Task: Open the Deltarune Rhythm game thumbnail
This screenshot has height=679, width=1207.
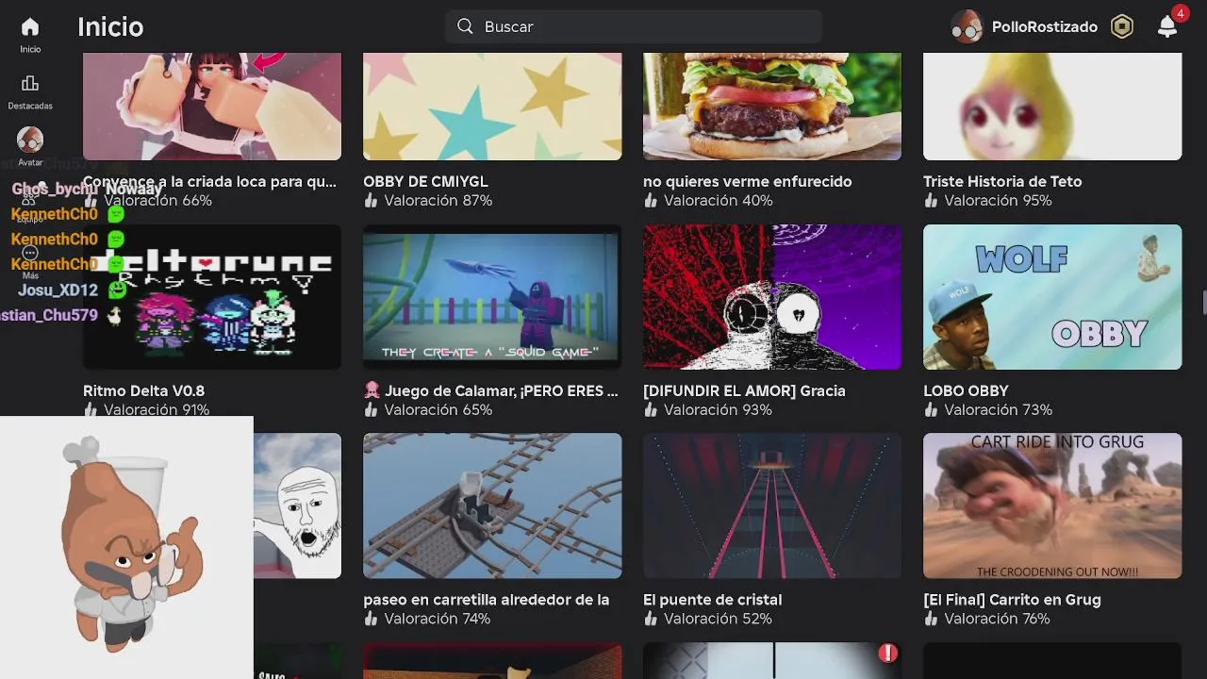Action: click(x=212, y=297)
